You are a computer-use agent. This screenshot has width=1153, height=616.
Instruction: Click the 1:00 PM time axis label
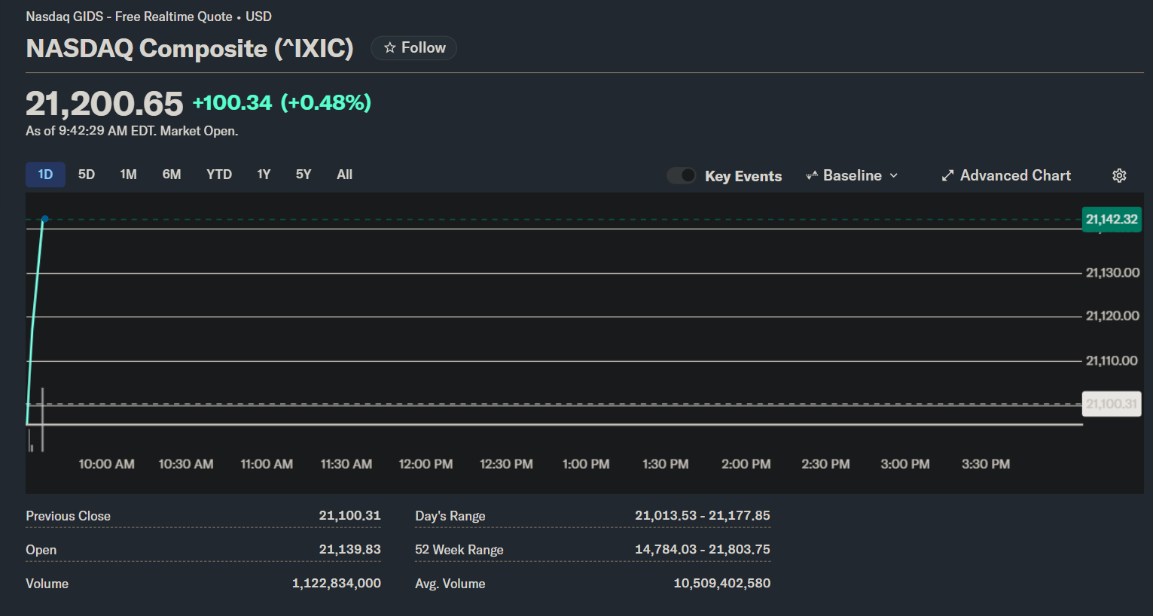[587, 464]
